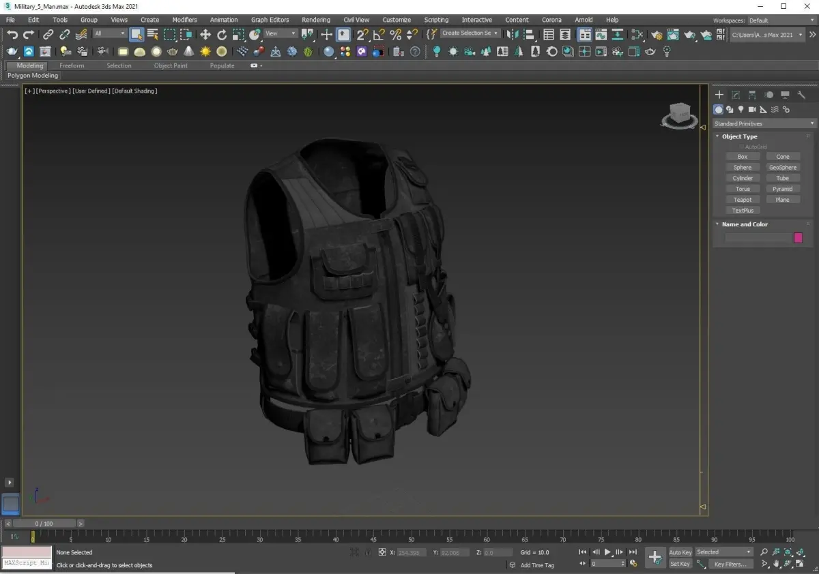The height and width of the screenshot is (574, 819).
Task: Open the Material Editor sphere icon
Action: click(x=637, y=34)
